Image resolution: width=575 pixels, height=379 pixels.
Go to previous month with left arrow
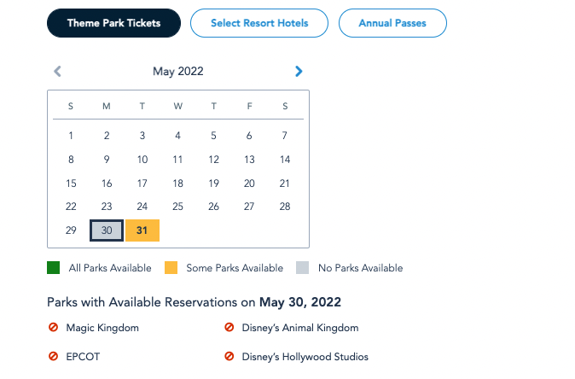point(57,72)
